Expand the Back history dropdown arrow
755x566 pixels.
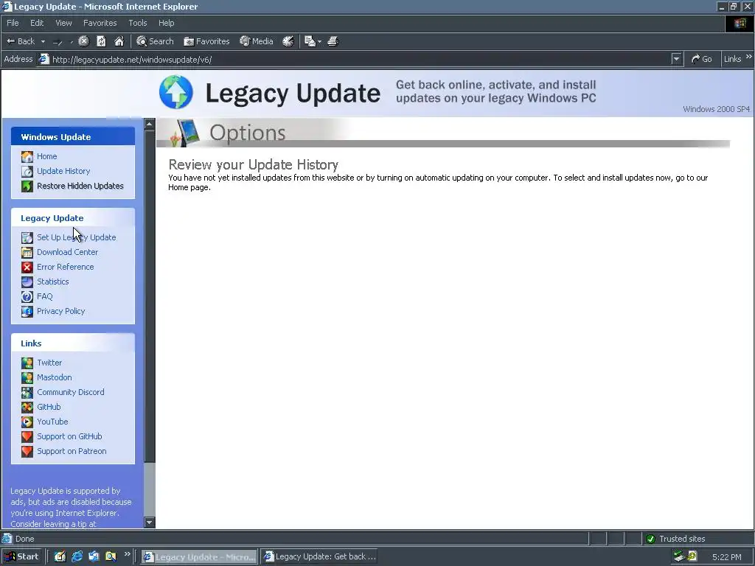point(43,42)
